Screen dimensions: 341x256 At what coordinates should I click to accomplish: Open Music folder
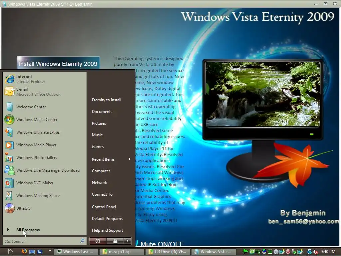(x=97, y=135)
